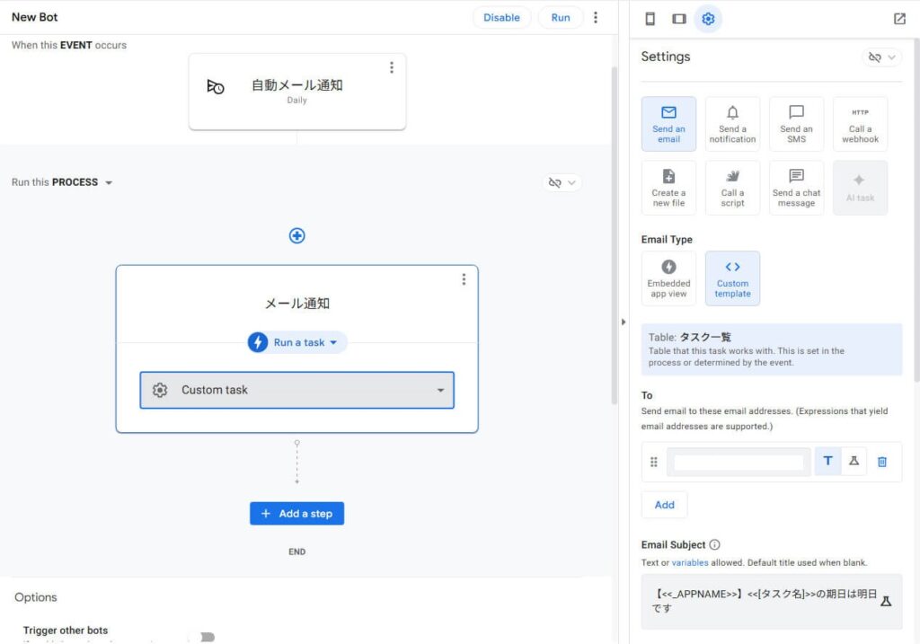
Task: Open the Custom task dropdown
Action: click(x=296, y=390)
